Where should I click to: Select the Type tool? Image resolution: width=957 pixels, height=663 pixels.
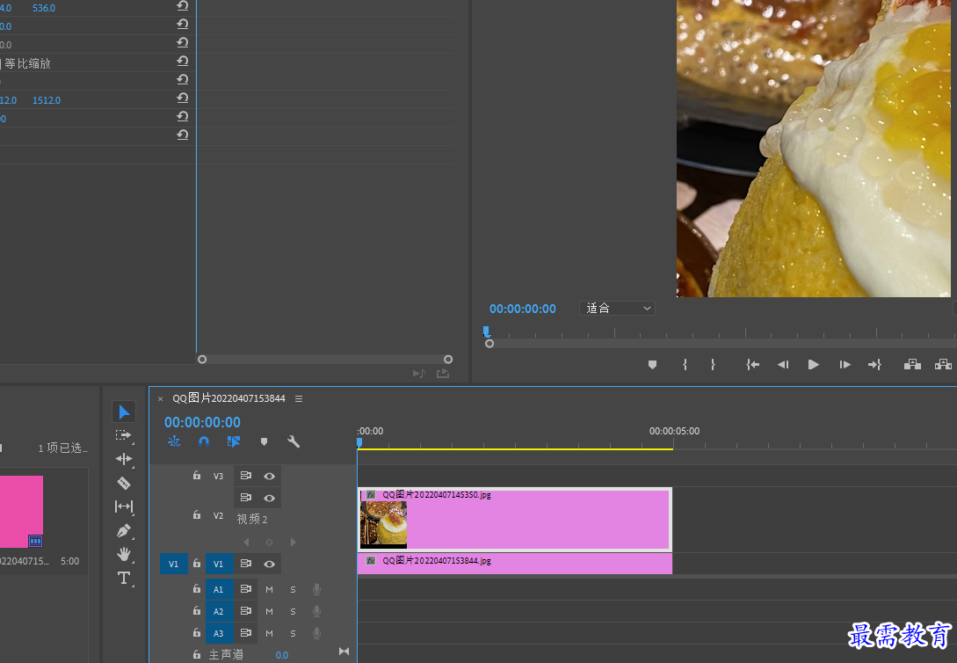pos(123,578)
